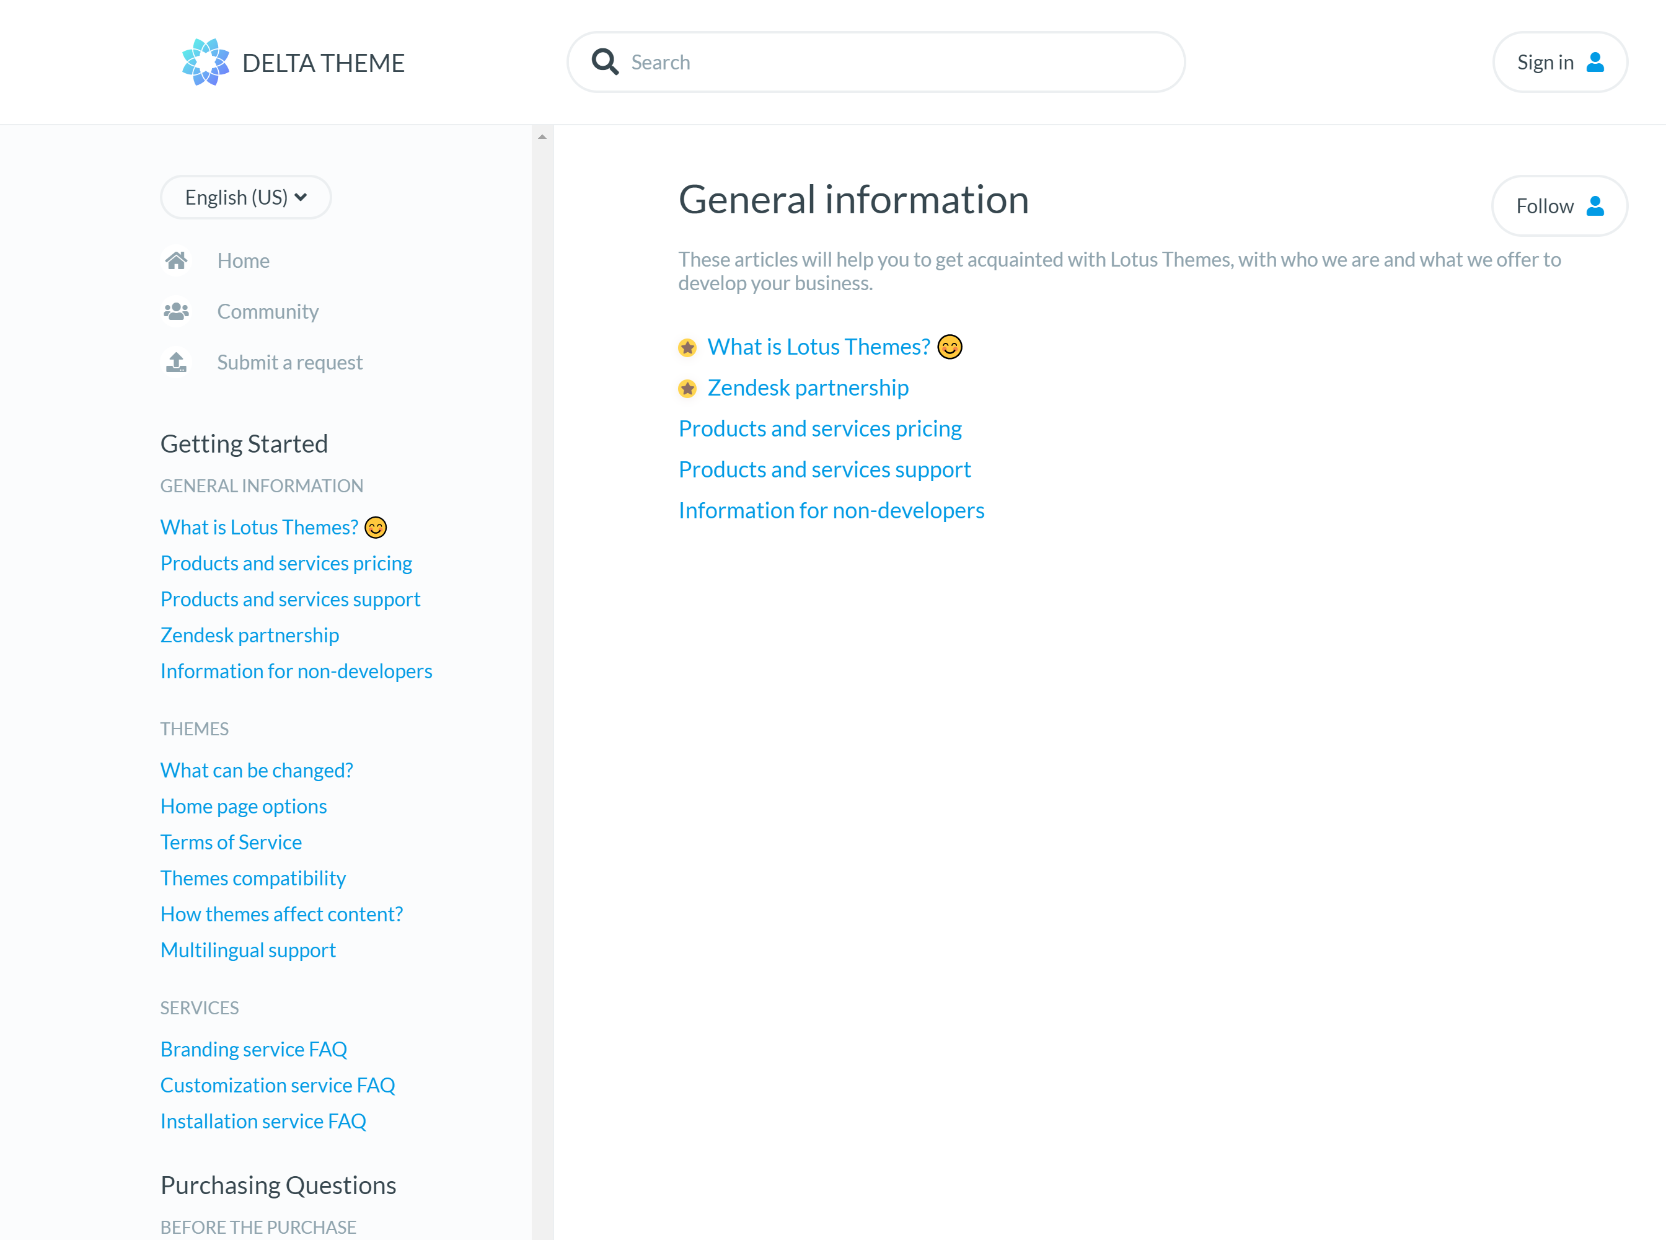The width and height of the screenshot is (1666, 1240).
Task: Click the search magnifier icon
Action: [605, 61]
